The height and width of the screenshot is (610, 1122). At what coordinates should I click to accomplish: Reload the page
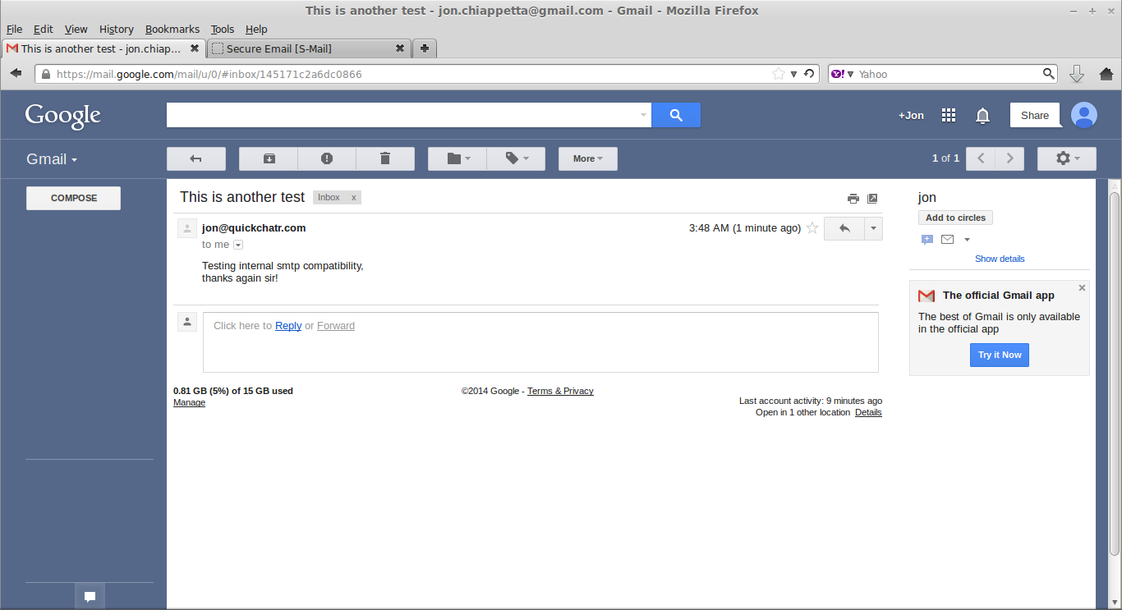pos(809,74)
